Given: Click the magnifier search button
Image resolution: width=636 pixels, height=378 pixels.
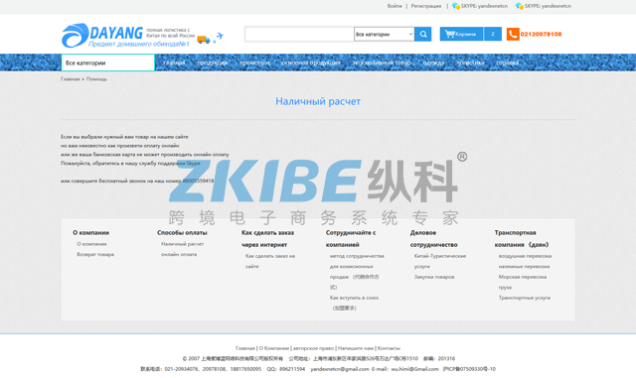Looking at the screenshot, I should pyautogui.click(x=422, y=34).
